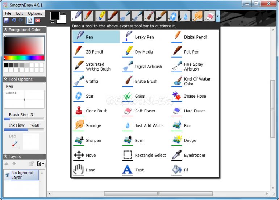Pick the Soft Eraser tool
Image resolution: width=279 pixels, height=200 pixels.
pos(146,111)
